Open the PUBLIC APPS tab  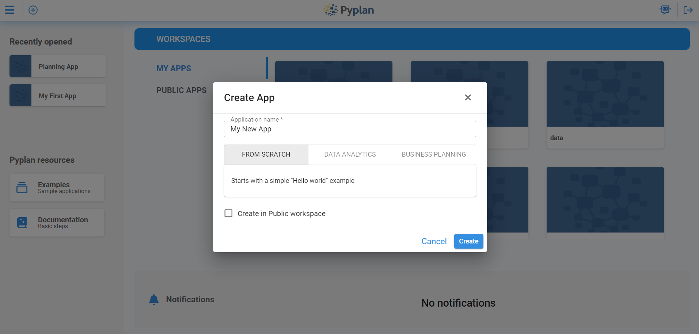[181, 90]
